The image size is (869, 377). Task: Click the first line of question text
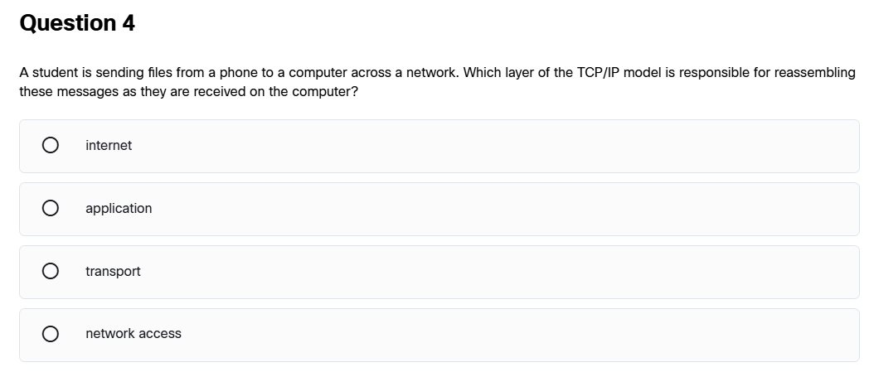[x=437, y=73]
